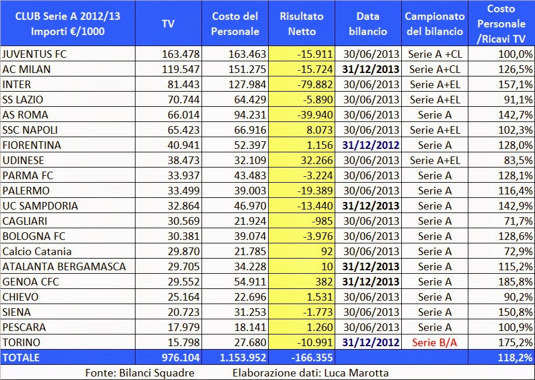This screenshot has width=535, height=380.
Task: Click Siena ratio 150,8%
Action: click(516, 312)
